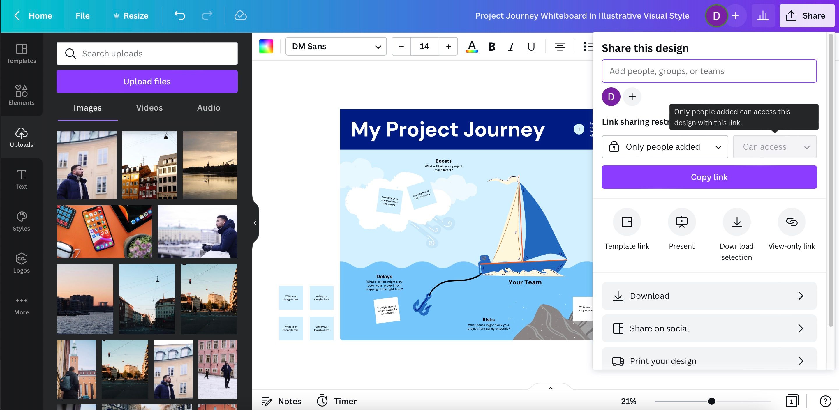This screenshot has width=839, height=410.
Task: Open the Styles palette panel
Action: [x=21, y=221]
